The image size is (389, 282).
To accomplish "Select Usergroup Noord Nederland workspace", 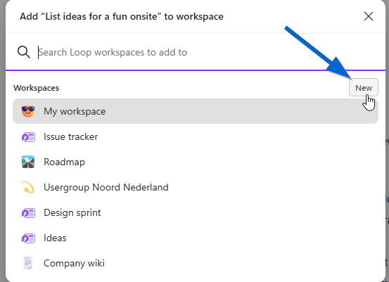I will 196,187.
